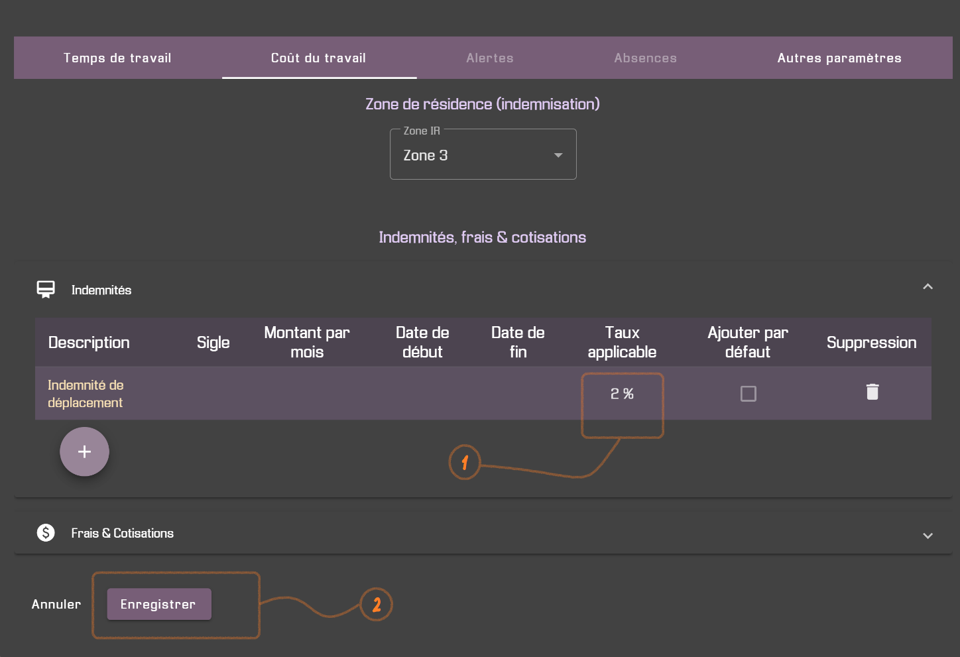Click the Description column header
960x657 pixels.
point(89,343)
